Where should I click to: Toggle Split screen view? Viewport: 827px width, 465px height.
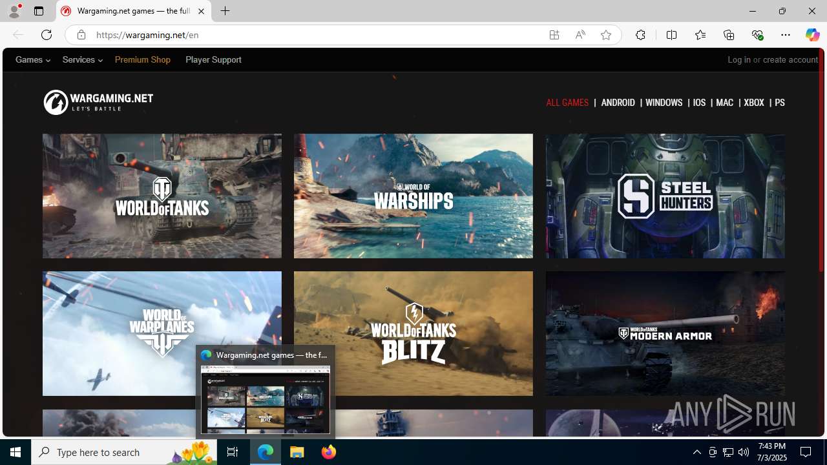(671, 35)
